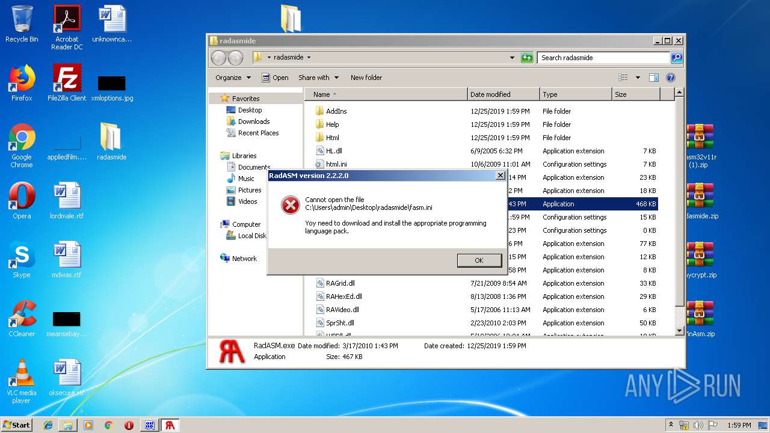Select the Firefox desktop icon
This screenshot has width=770, height=433.
[x=22, y=83]
